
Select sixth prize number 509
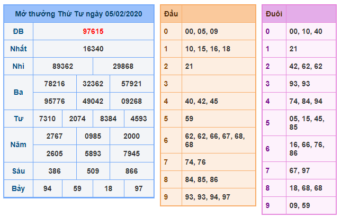pyautogui.click(x=93, y=171)
